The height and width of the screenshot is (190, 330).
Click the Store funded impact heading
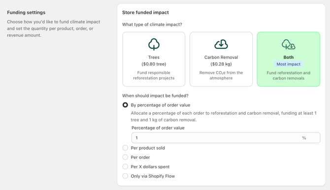click(145, 12)
